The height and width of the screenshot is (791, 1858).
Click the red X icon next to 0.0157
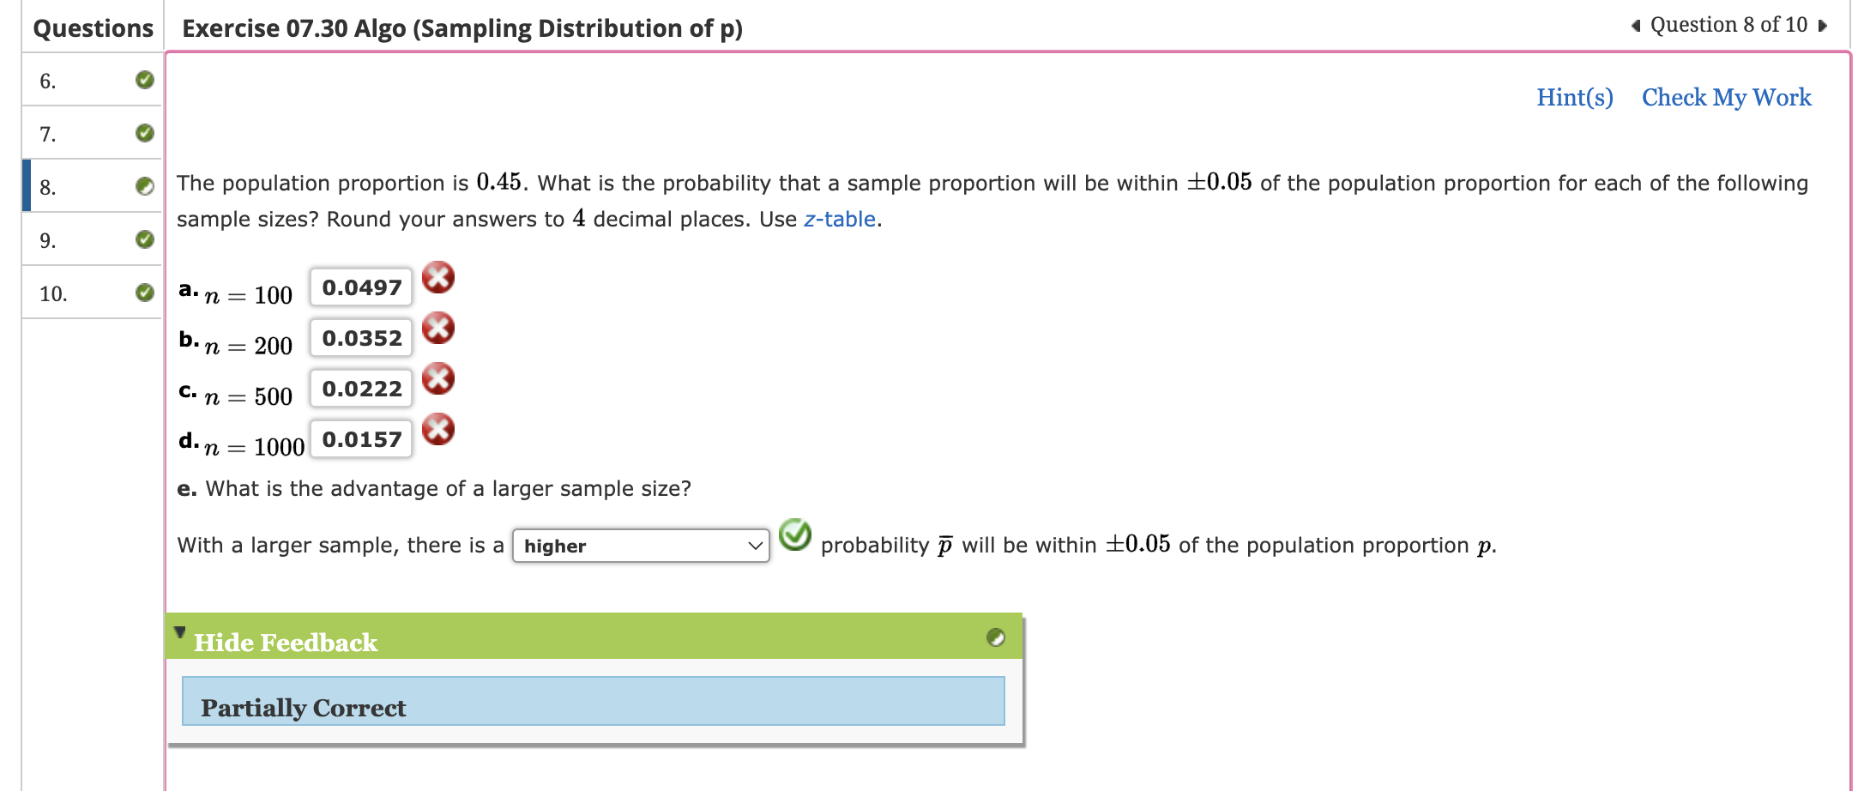click(x=439, y=429)
